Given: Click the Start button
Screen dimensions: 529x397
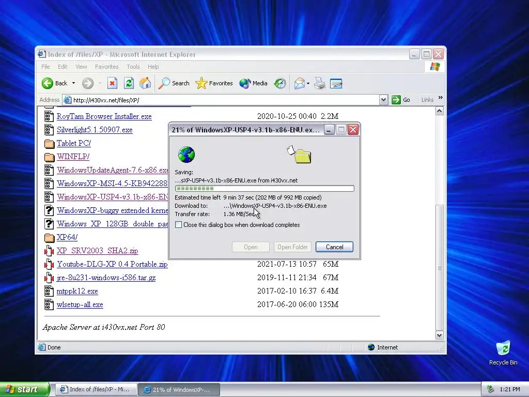Looking at the screenshot, I should tap(25, 389).
